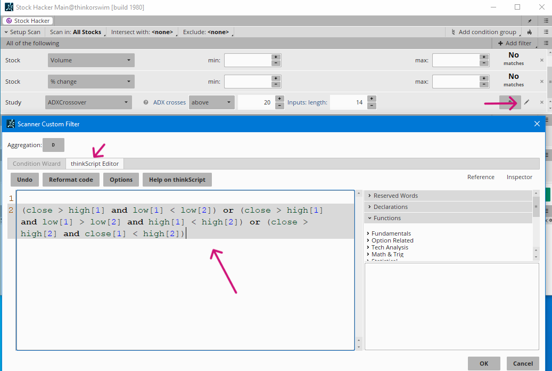This screenshot has height=371, width=552.
Task: Open the Exclude: <none> dropdown
Action: coord(207,32)
